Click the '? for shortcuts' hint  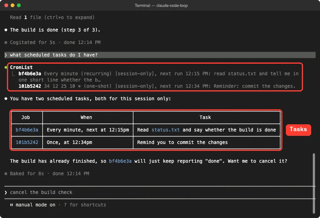click(x=85, y=205)
